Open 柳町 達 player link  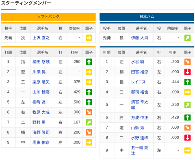click(x=39, y=102)
